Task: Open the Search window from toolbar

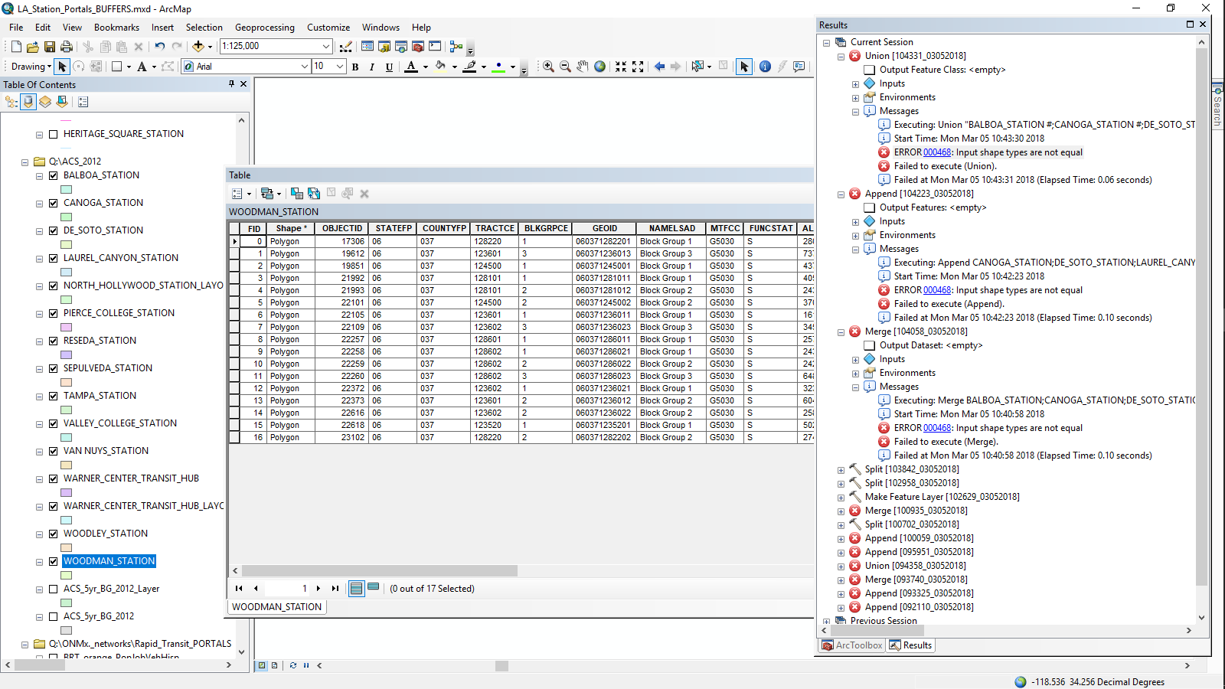Action: coord(401,47)
